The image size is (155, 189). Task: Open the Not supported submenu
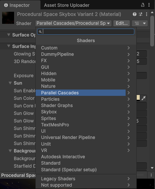click(x=86, y=185)
